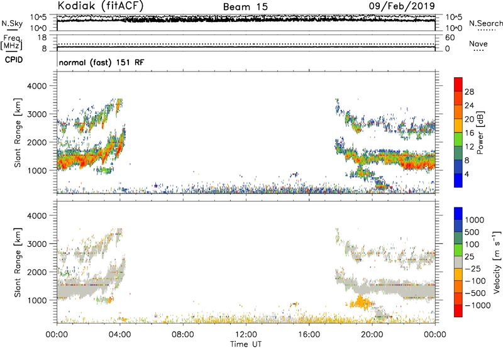This screenshot has height=348, width=503.
Task: Click the "−1000" label on the Velocity color bar
Action: (478, 305)
